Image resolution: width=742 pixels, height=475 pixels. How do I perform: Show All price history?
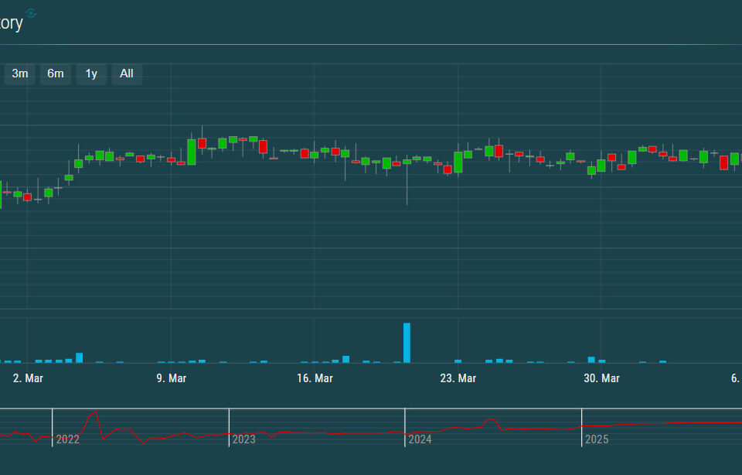coord(127,73)
